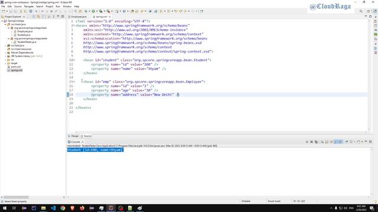Open the Run button dropdown arrow
378x212 pixels.
click(x=97, y=11)
